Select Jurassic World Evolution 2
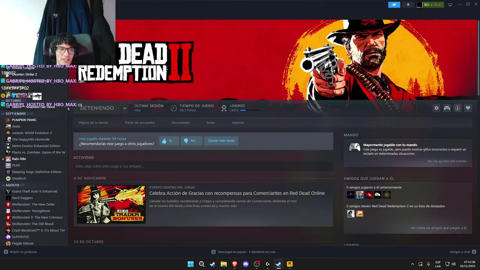 (32, 133)
